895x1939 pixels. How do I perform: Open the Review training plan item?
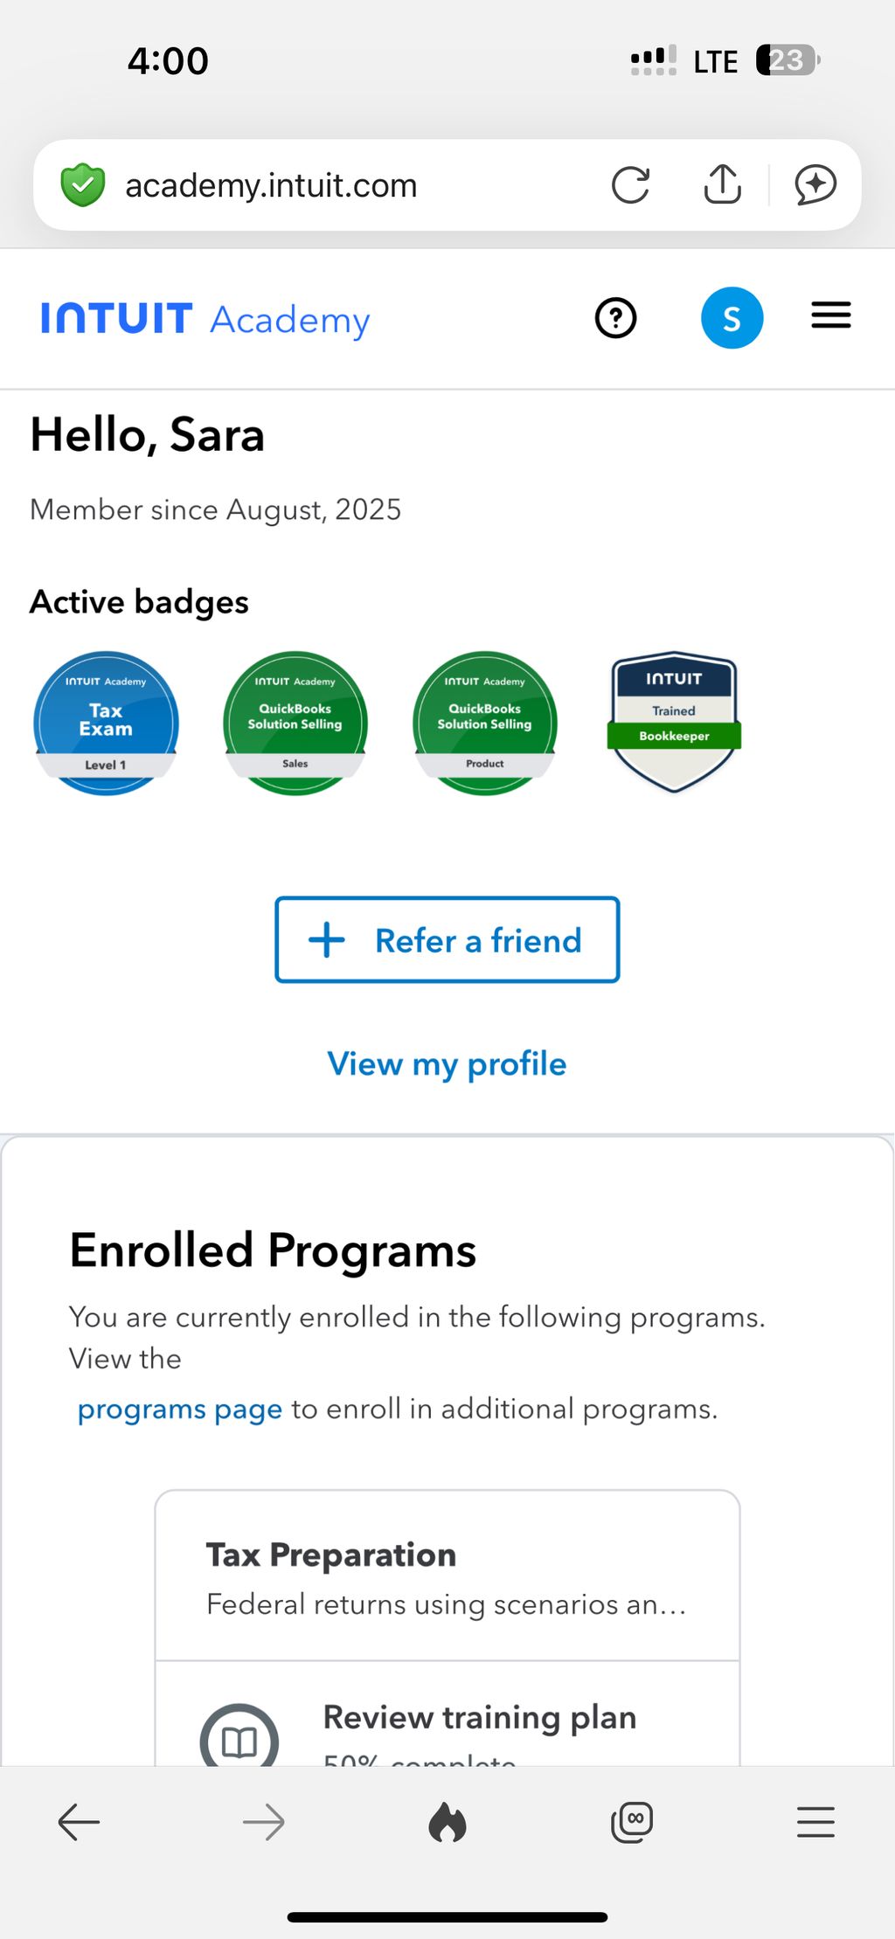point(479,1718)
